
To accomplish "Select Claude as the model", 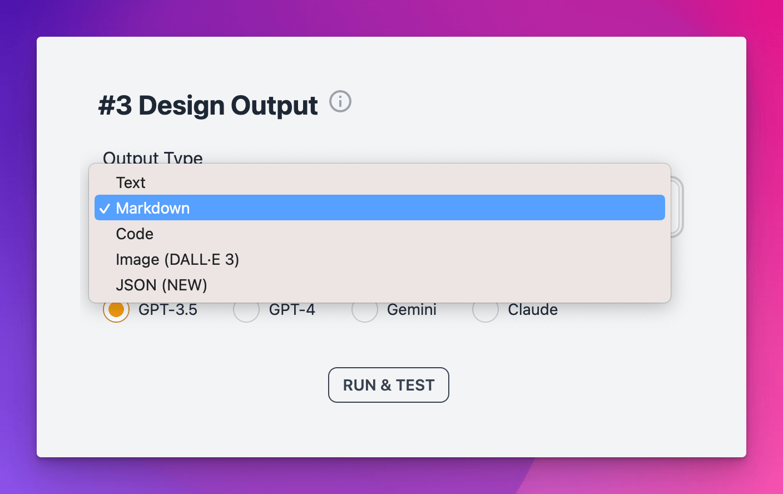I will 485,310.
